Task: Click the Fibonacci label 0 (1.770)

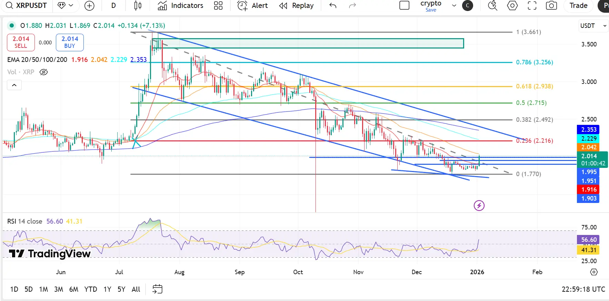Action: (x=529, y=174)
